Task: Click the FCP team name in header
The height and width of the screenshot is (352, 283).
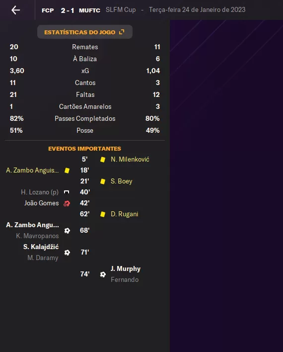Action: point(48,10)
